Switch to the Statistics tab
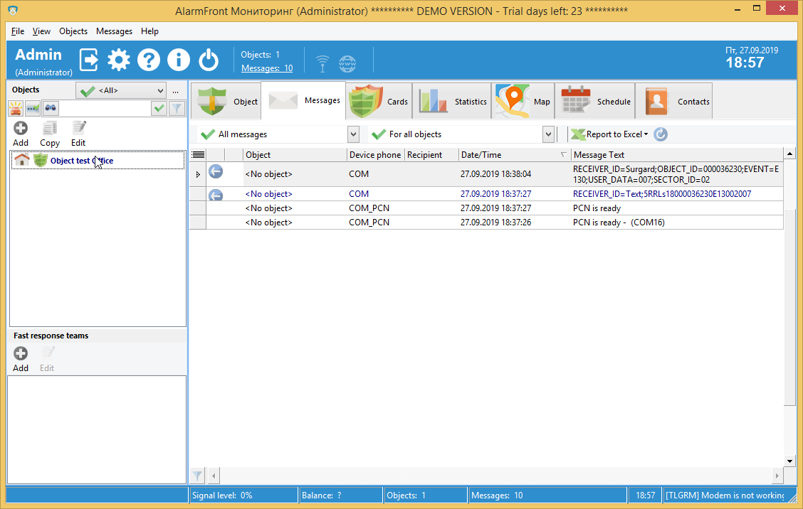The height and width of the screenshot is (509, 803). pos(451,101)
